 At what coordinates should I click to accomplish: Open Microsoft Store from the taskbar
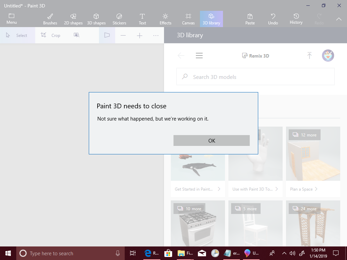pos(168,253)
